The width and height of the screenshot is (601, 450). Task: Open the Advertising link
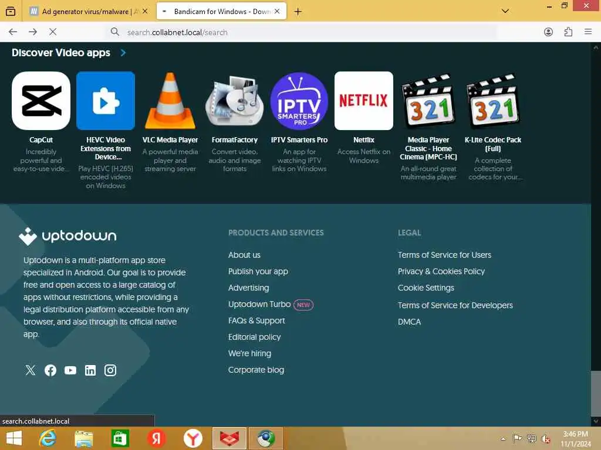[x=248, y=288]
